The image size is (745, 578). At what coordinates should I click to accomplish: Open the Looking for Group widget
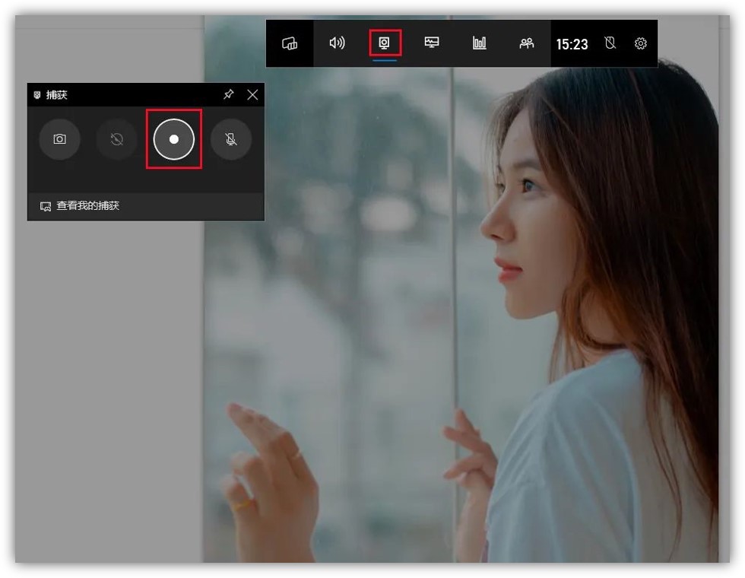point(527,43)
